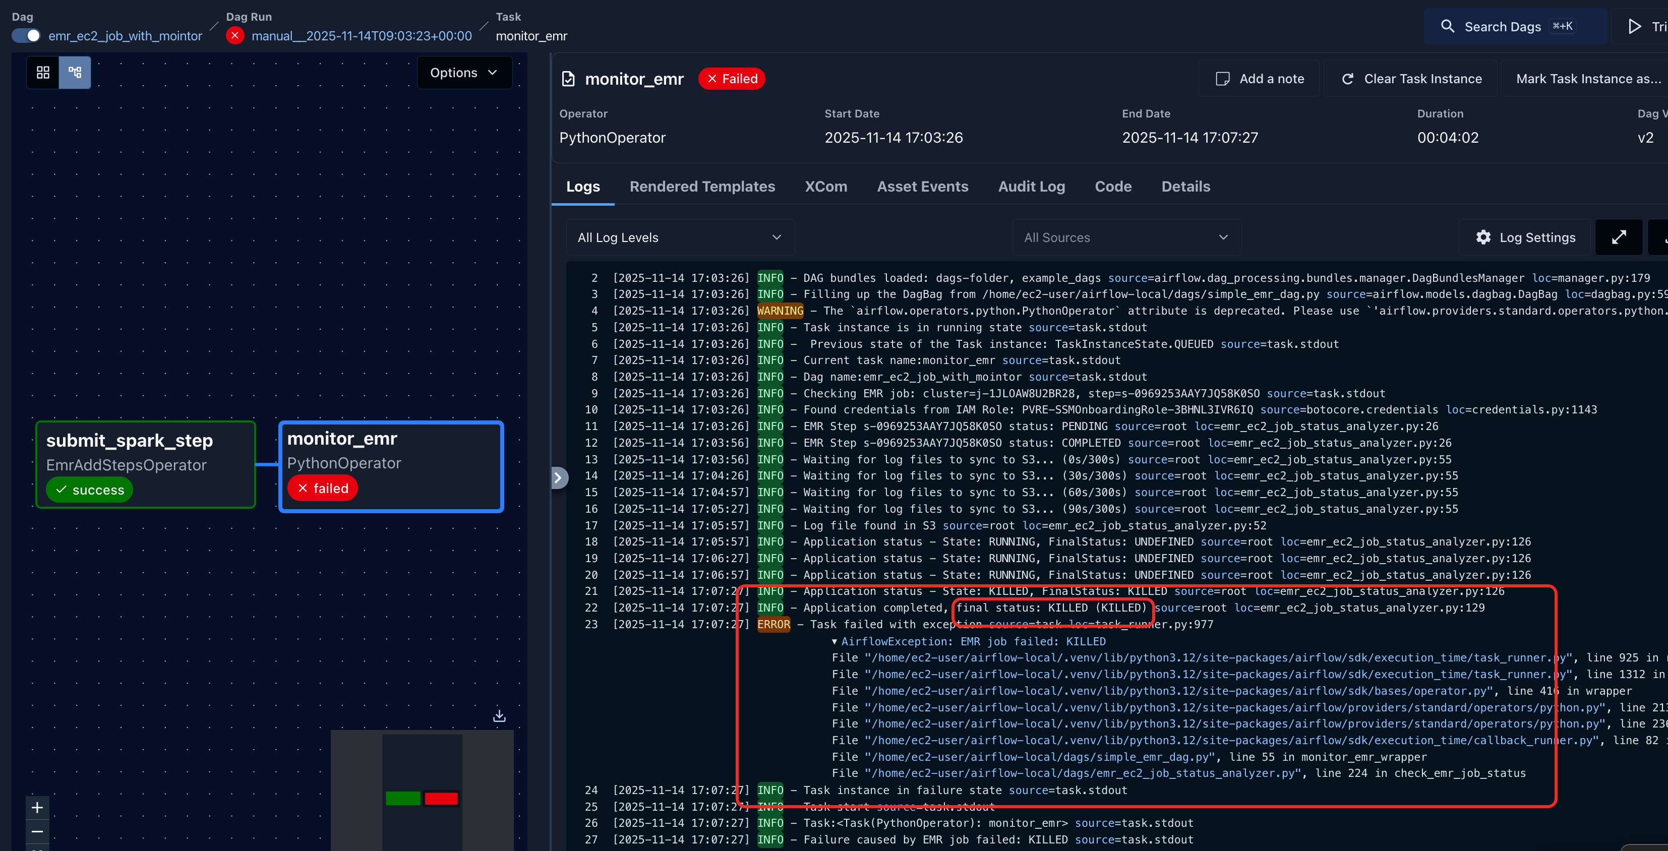Open the manual__2025-11-14 Dag Run link
This screenshot has height=851, width=1668.
pos(362,36)
